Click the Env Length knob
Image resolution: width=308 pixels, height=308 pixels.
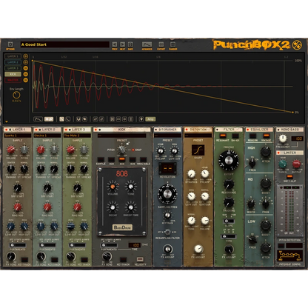[x=16, y=95]
